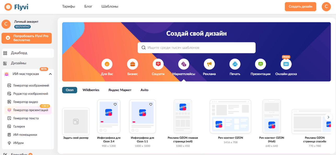336x155 pixels.
Task: Select the Маркетплейсы category icon
Action: tap(184, 64)
